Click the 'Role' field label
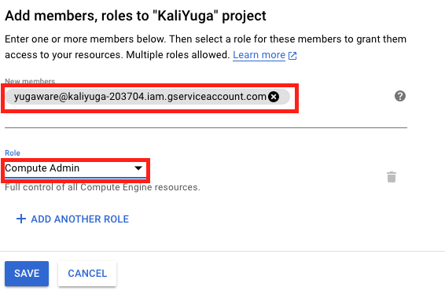The width and height of the screenshot is (445, 302). (x=13, y=153)
